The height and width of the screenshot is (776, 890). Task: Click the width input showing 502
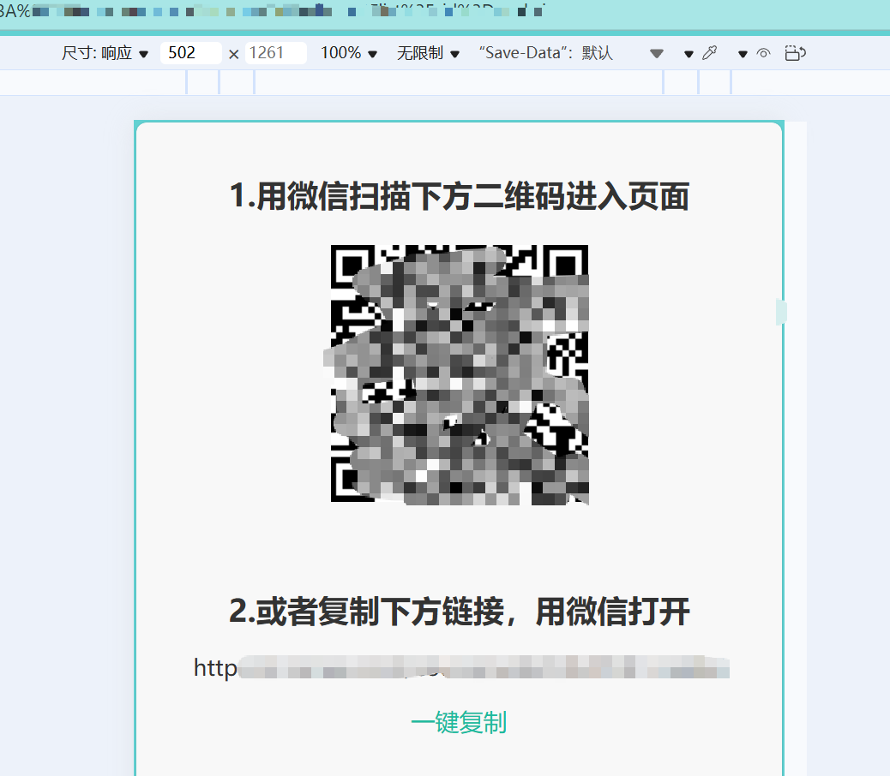click(x=190, y=53)
